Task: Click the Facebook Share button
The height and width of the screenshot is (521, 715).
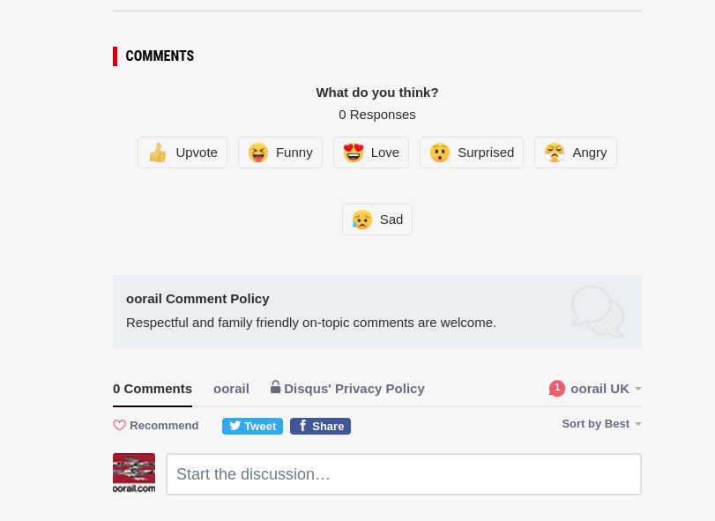Action: (x=320, y=426)
